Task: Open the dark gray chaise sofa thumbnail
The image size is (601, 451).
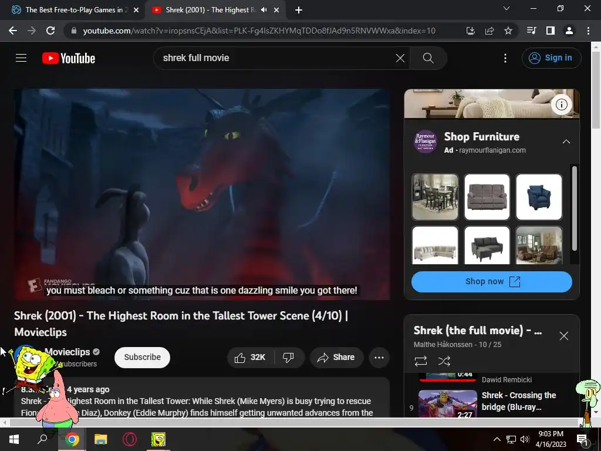Action: [x=487, y=245]
